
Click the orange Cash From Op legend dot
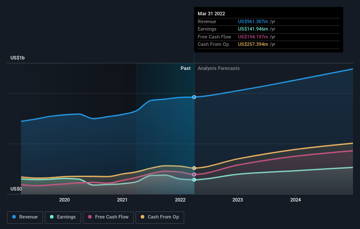(x=143, y=217)
